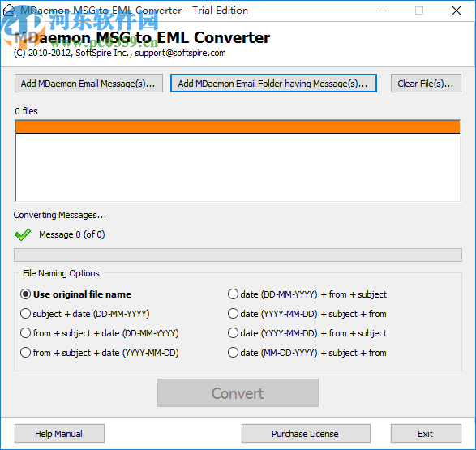Click the green checkmark status icon

tap(23, 234)
